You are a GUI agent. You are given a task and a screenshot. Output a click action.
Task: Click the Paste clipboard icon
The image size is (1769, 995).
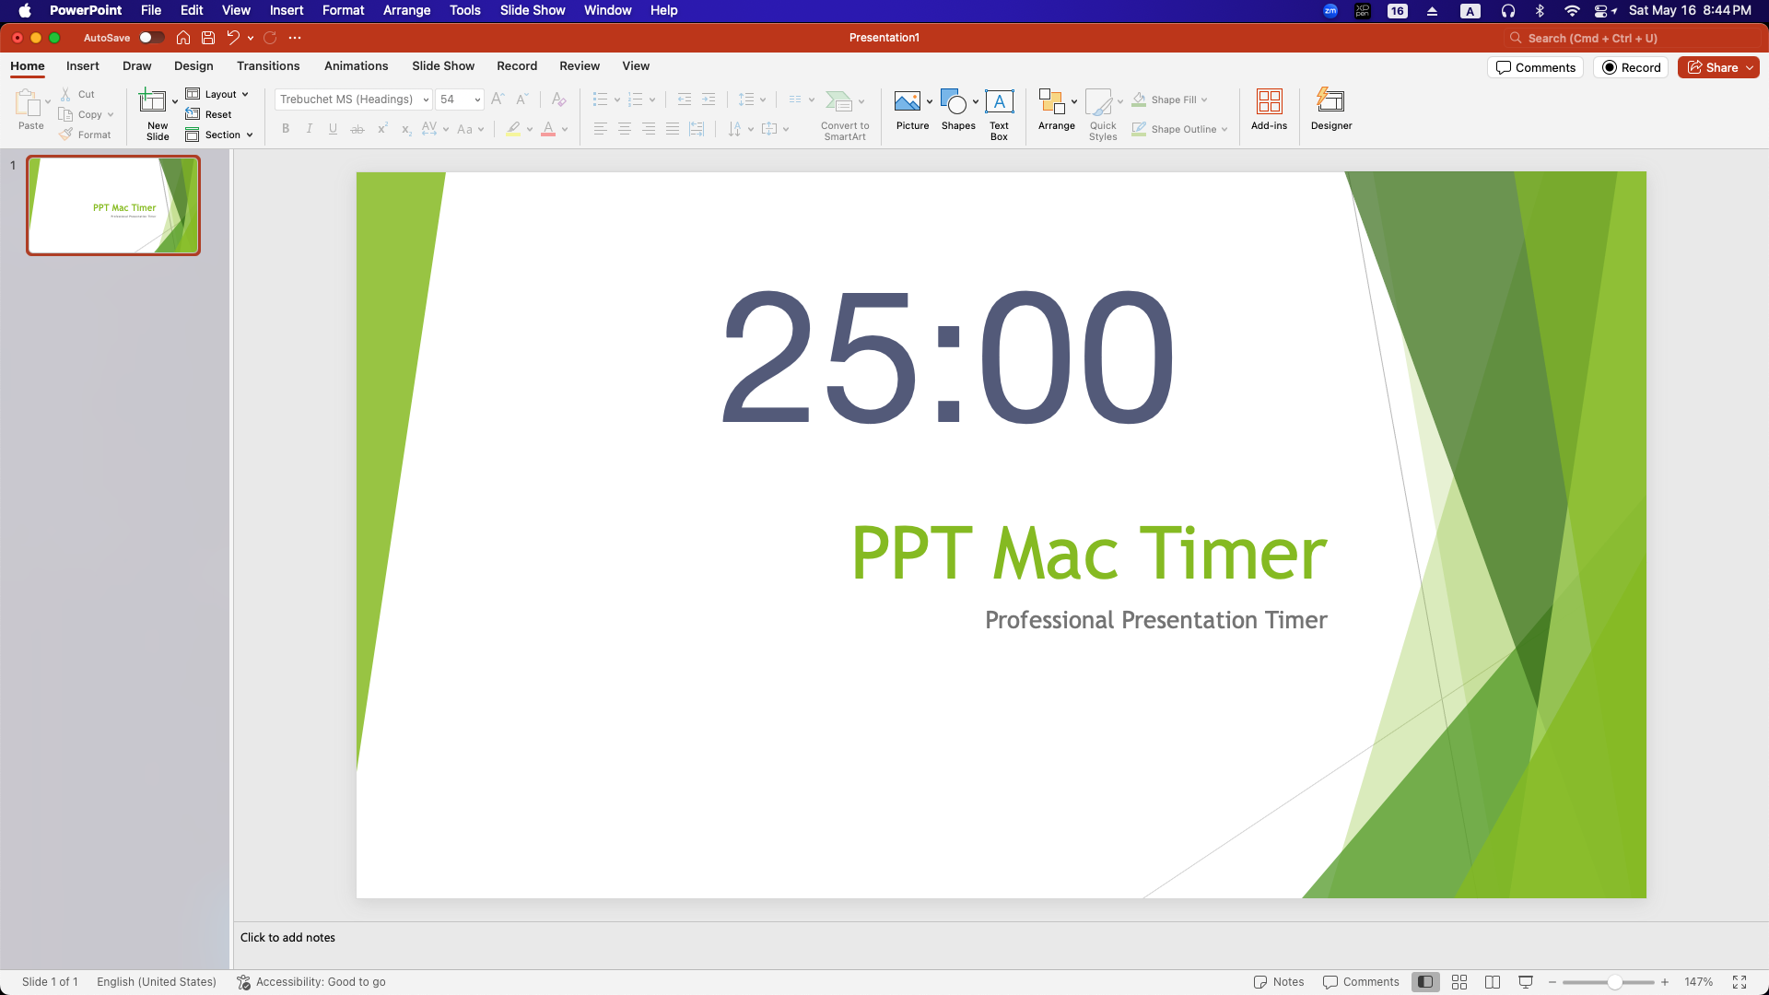28,102
